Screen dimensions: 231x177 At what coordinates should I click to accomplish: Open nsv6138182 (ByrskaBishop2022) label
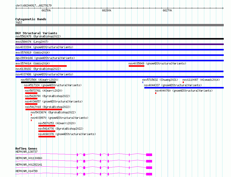[x=38, y=69]
